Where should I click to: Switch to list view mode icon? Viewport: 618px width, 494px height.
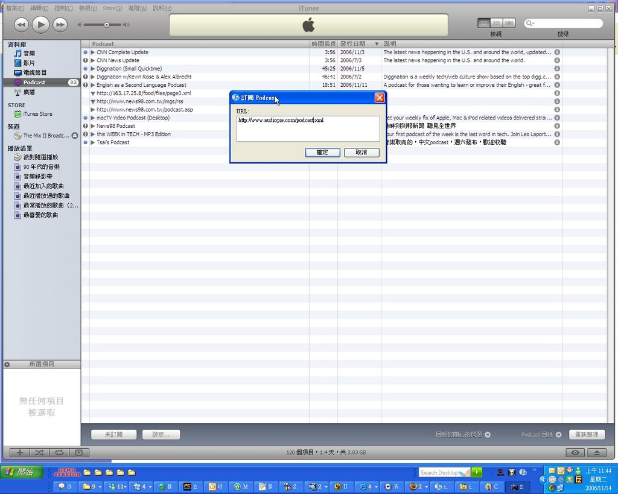(484, 24)
